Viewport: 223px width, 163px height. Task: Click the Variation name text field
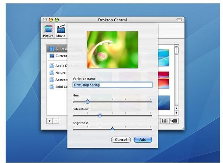[x=112, y=85]
